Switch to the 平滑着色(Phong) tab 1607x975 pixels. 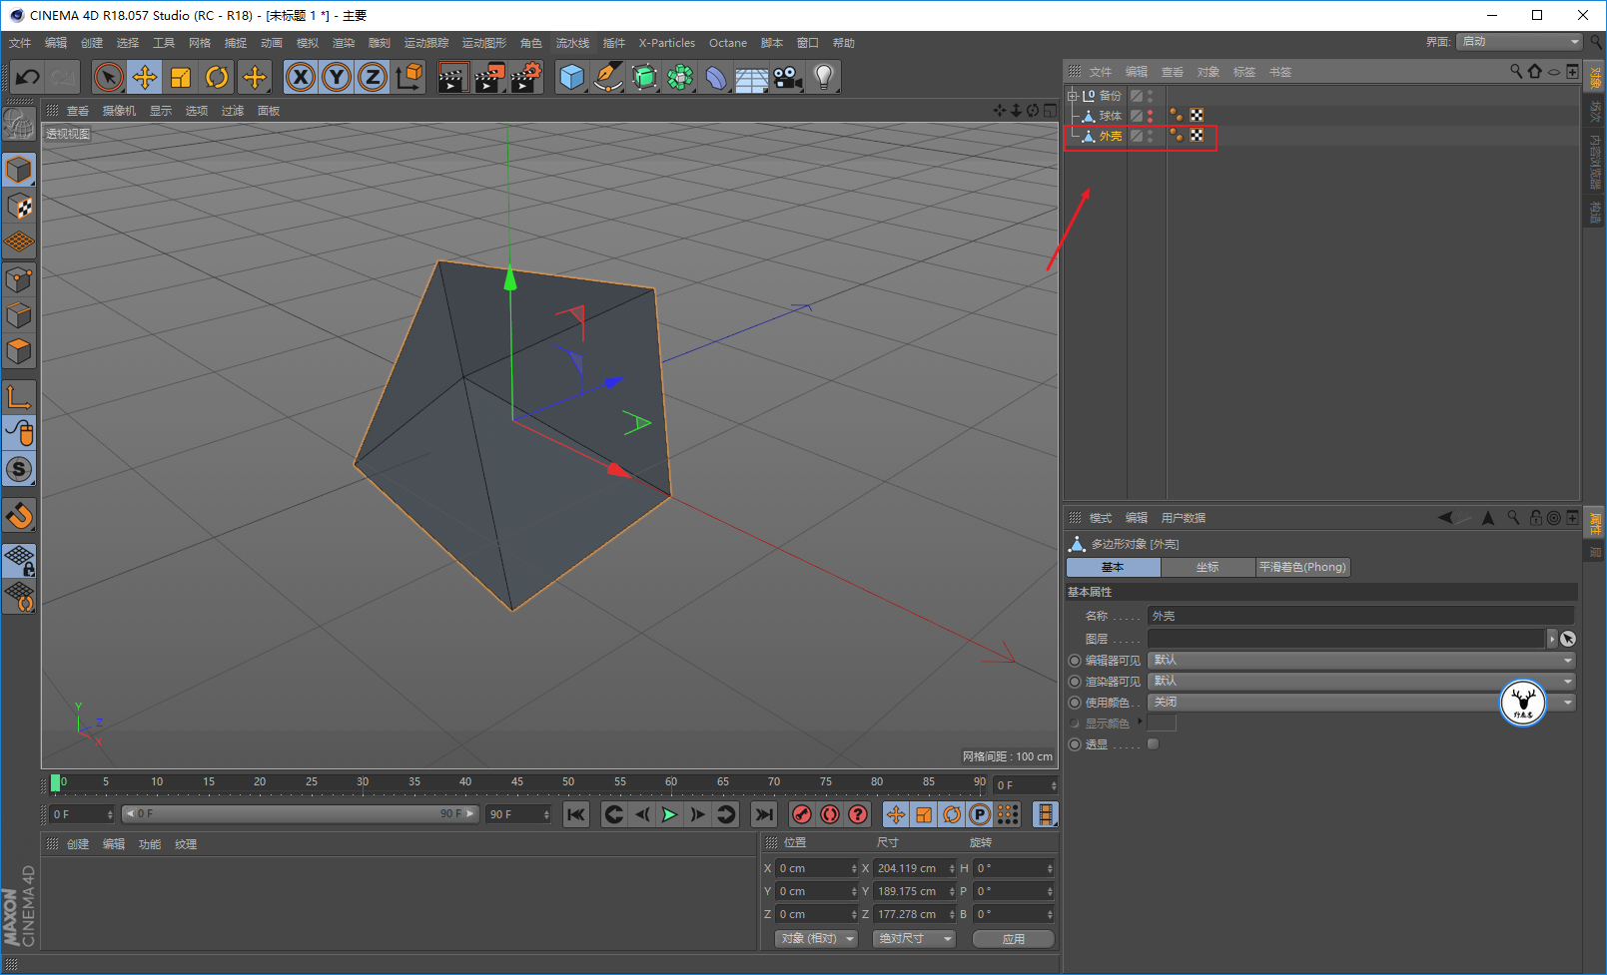(1303, 567)
